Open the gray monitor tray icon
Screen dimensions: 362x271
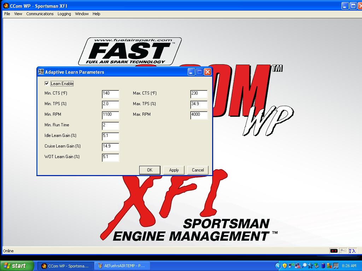point(336,266)
